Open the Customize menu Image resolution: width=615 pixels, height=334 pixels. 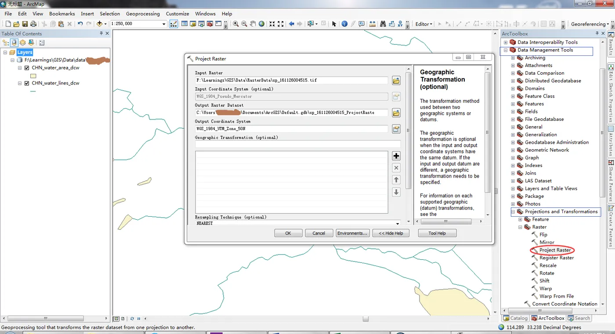[x=177, y=14]
